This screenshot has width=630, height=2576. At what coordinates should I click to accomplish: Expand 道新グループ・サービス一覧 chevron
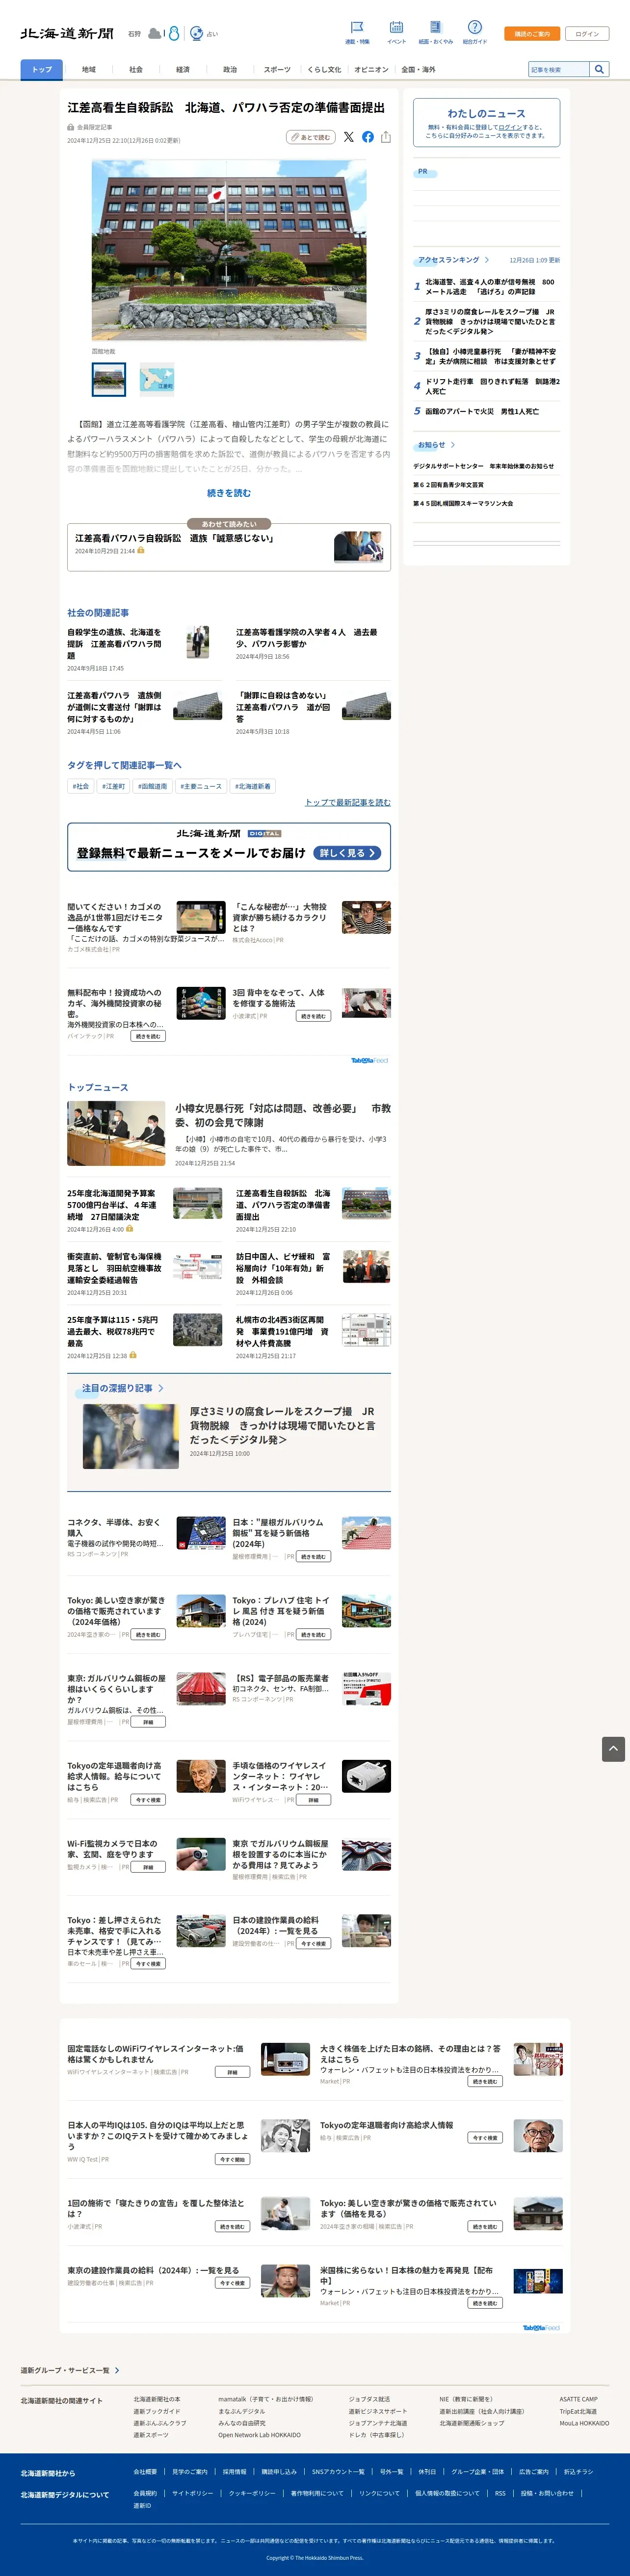click(117, 2370)
